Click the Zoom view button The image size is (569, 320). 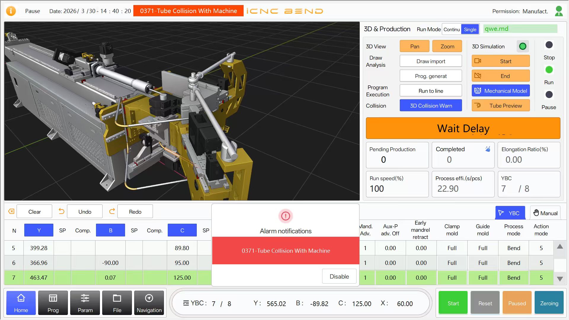[447, 46]
